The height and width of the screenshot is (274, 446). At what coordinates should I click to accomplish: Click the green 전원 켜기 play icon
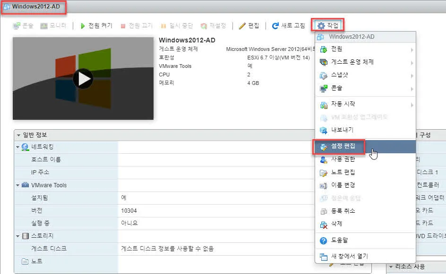(x=83, y=26)
